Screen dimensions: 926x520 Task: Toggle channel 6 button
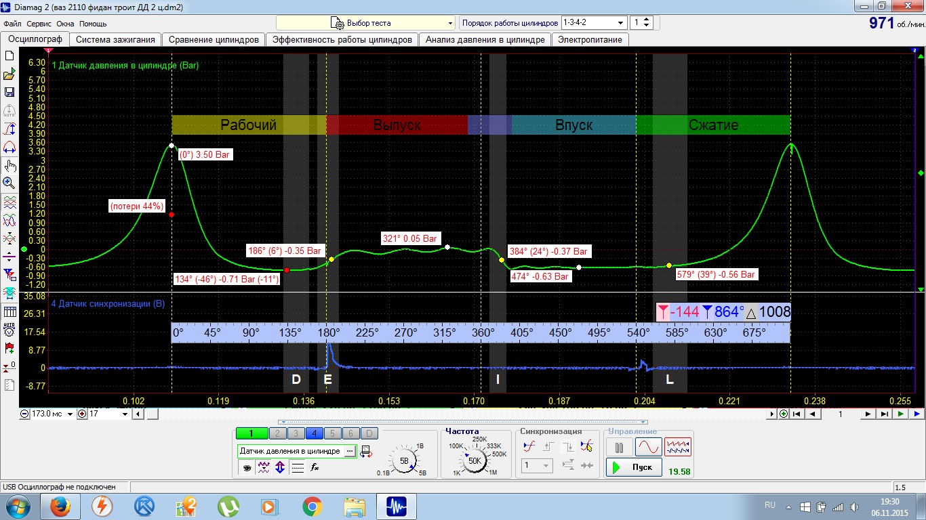pyautogui.click(x=350, y=434)
